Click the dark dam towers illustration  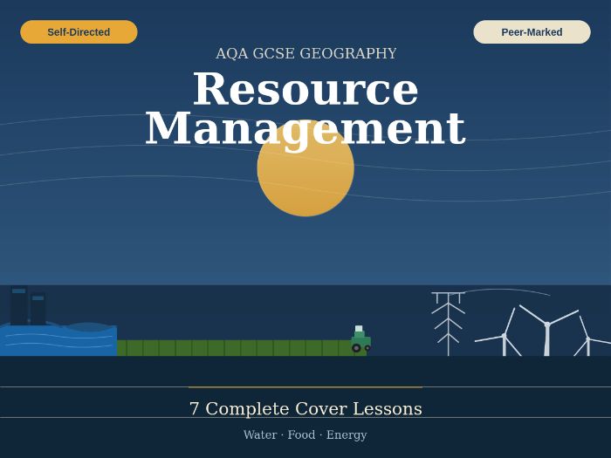[x=28, y=306]
